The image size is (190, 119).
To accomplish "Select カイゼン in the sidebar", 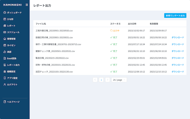I will [11, 45].
